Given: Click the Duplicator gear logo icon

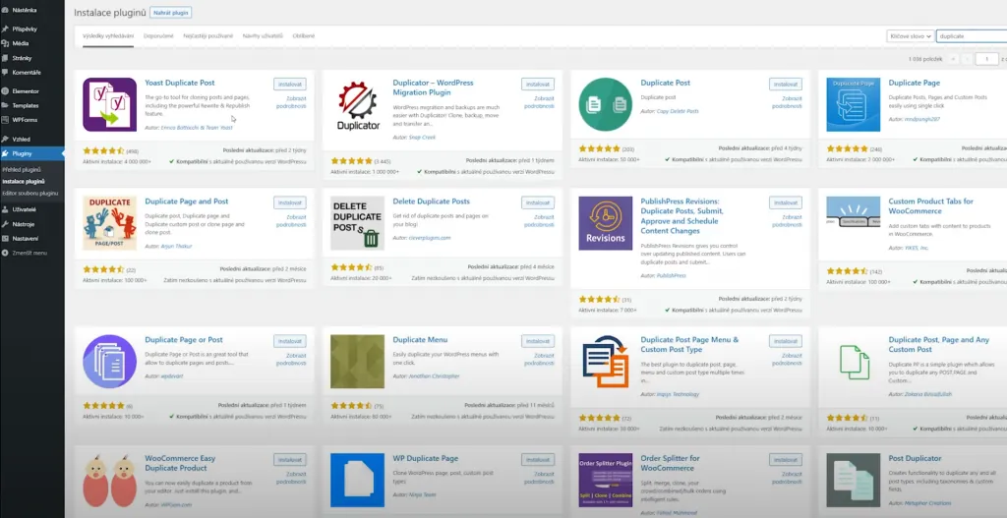Looking at the screenshot, I should point(358,104).
